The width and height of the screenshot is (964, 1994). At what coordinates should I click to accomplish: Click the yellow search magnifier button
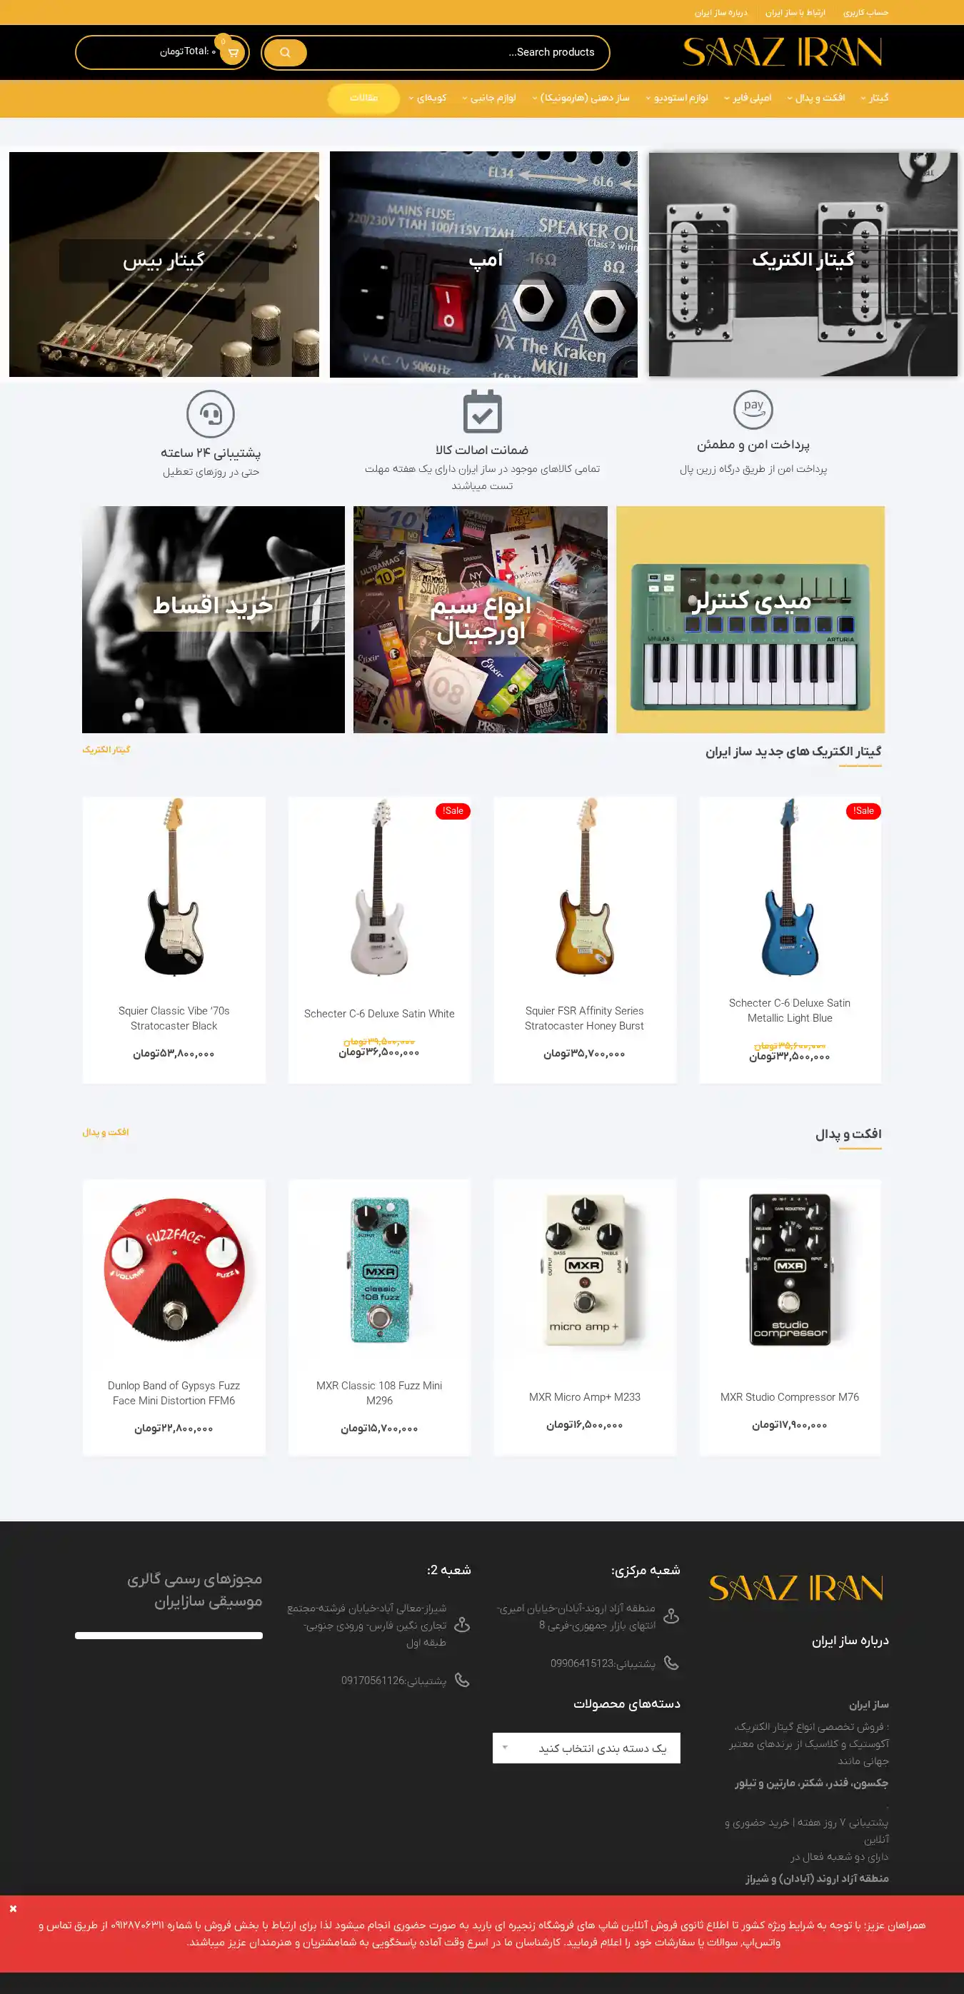coord(285,53)
